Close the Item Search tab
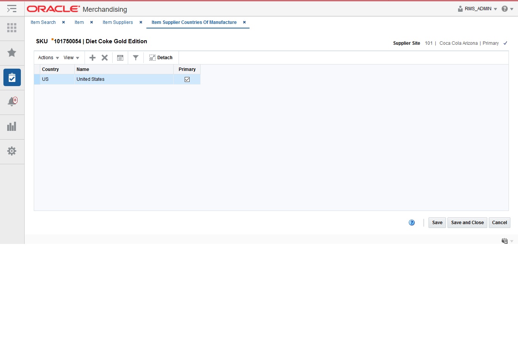 63,22
